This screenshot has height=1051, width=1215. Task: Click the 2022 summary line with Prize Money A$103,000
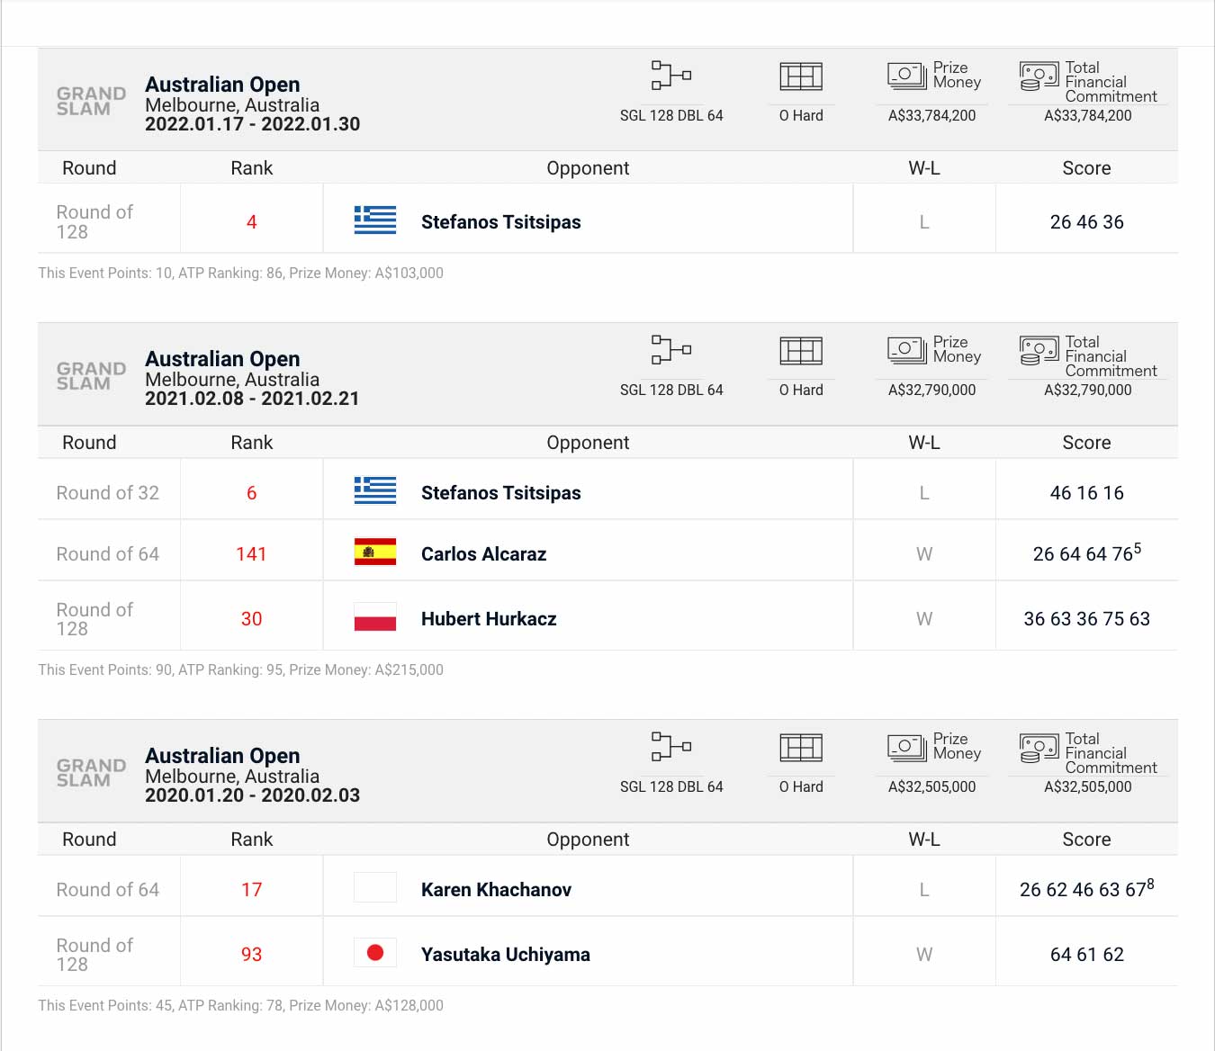[241, 273]
